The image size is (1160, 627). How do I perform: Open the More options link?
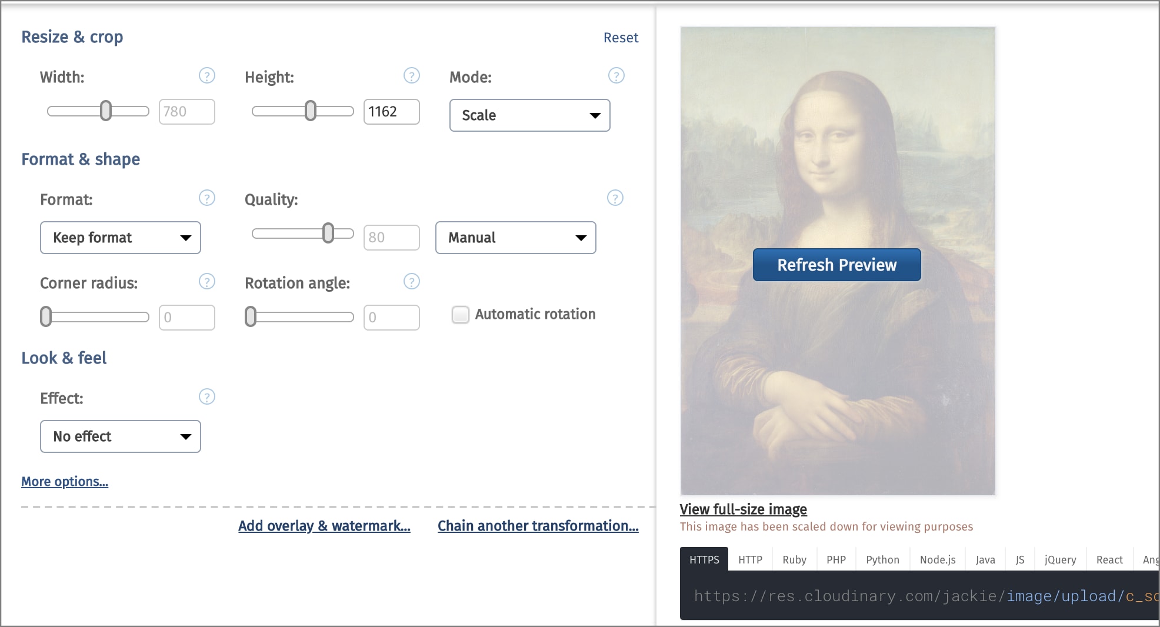(x=65, y=481)
